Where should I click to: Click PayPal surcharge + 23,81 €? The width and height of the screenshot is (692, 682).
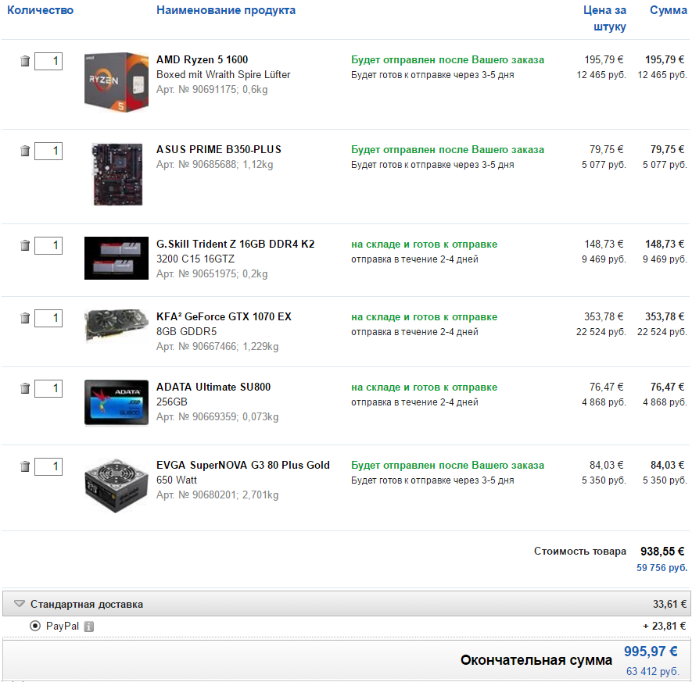tap(664, 626)
